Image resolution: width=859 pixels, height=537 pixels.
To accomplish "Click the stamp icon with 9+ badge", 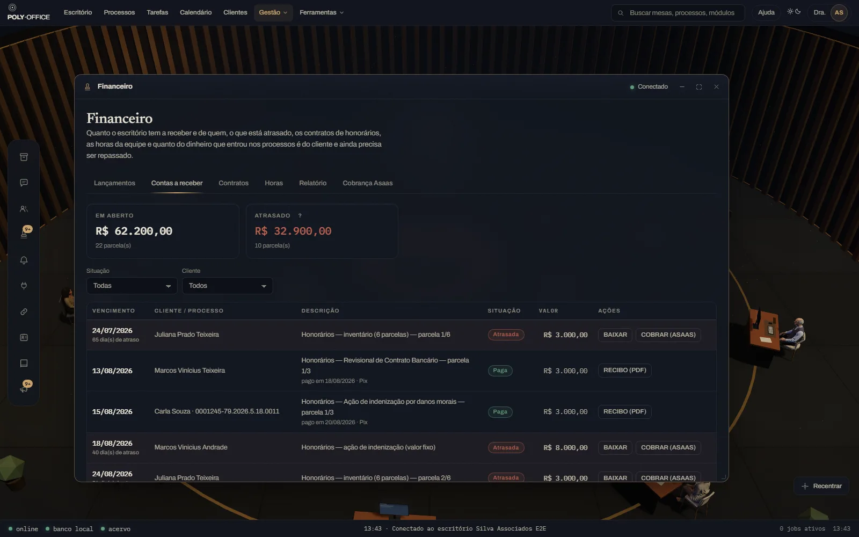I will (x=24, y=234).
